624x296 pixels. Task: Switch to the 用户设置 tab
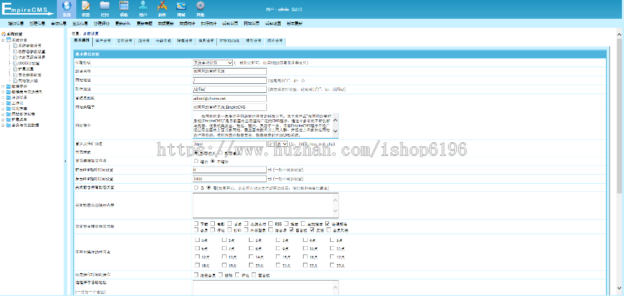103,41
